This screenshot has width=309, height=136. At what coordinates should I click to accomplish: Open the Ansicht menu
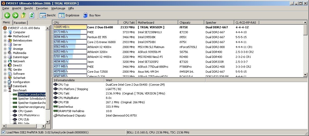point(17,8)
